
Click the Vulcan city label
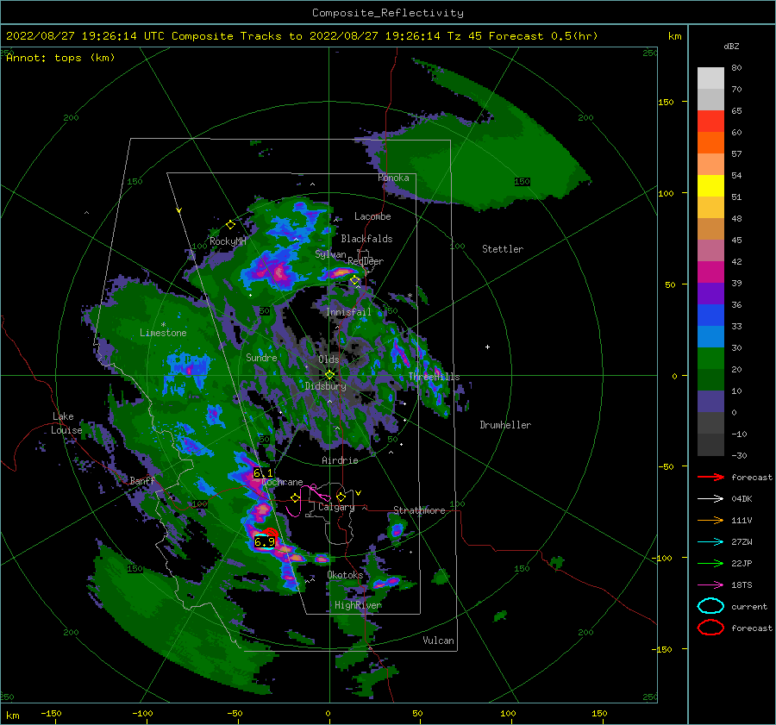coord(439,641)
